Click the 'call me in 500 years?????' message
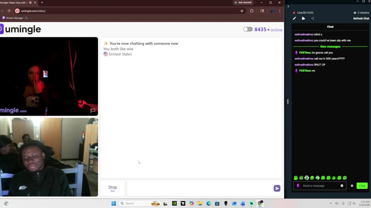Image resolution: width=371 pixels, height=208 pixels. click(319, 59)
